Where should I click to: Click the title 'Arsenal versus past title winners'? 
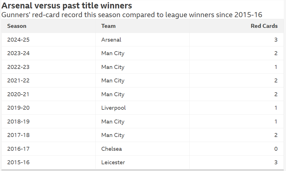click(x=67, y=5)
